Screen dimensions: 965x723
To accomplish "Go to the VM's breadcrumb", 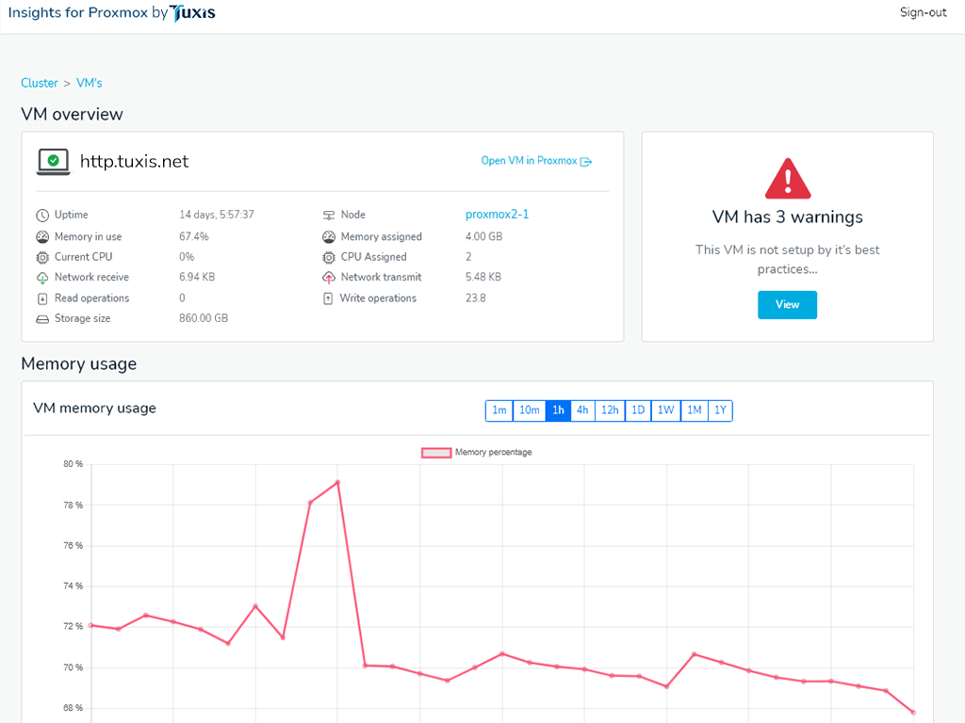I will coord(90,83).
